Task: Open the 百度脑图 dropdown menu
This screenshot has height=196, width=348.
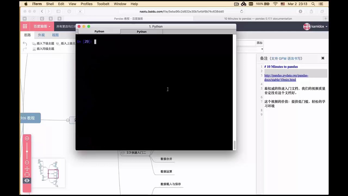Action: 42,26
